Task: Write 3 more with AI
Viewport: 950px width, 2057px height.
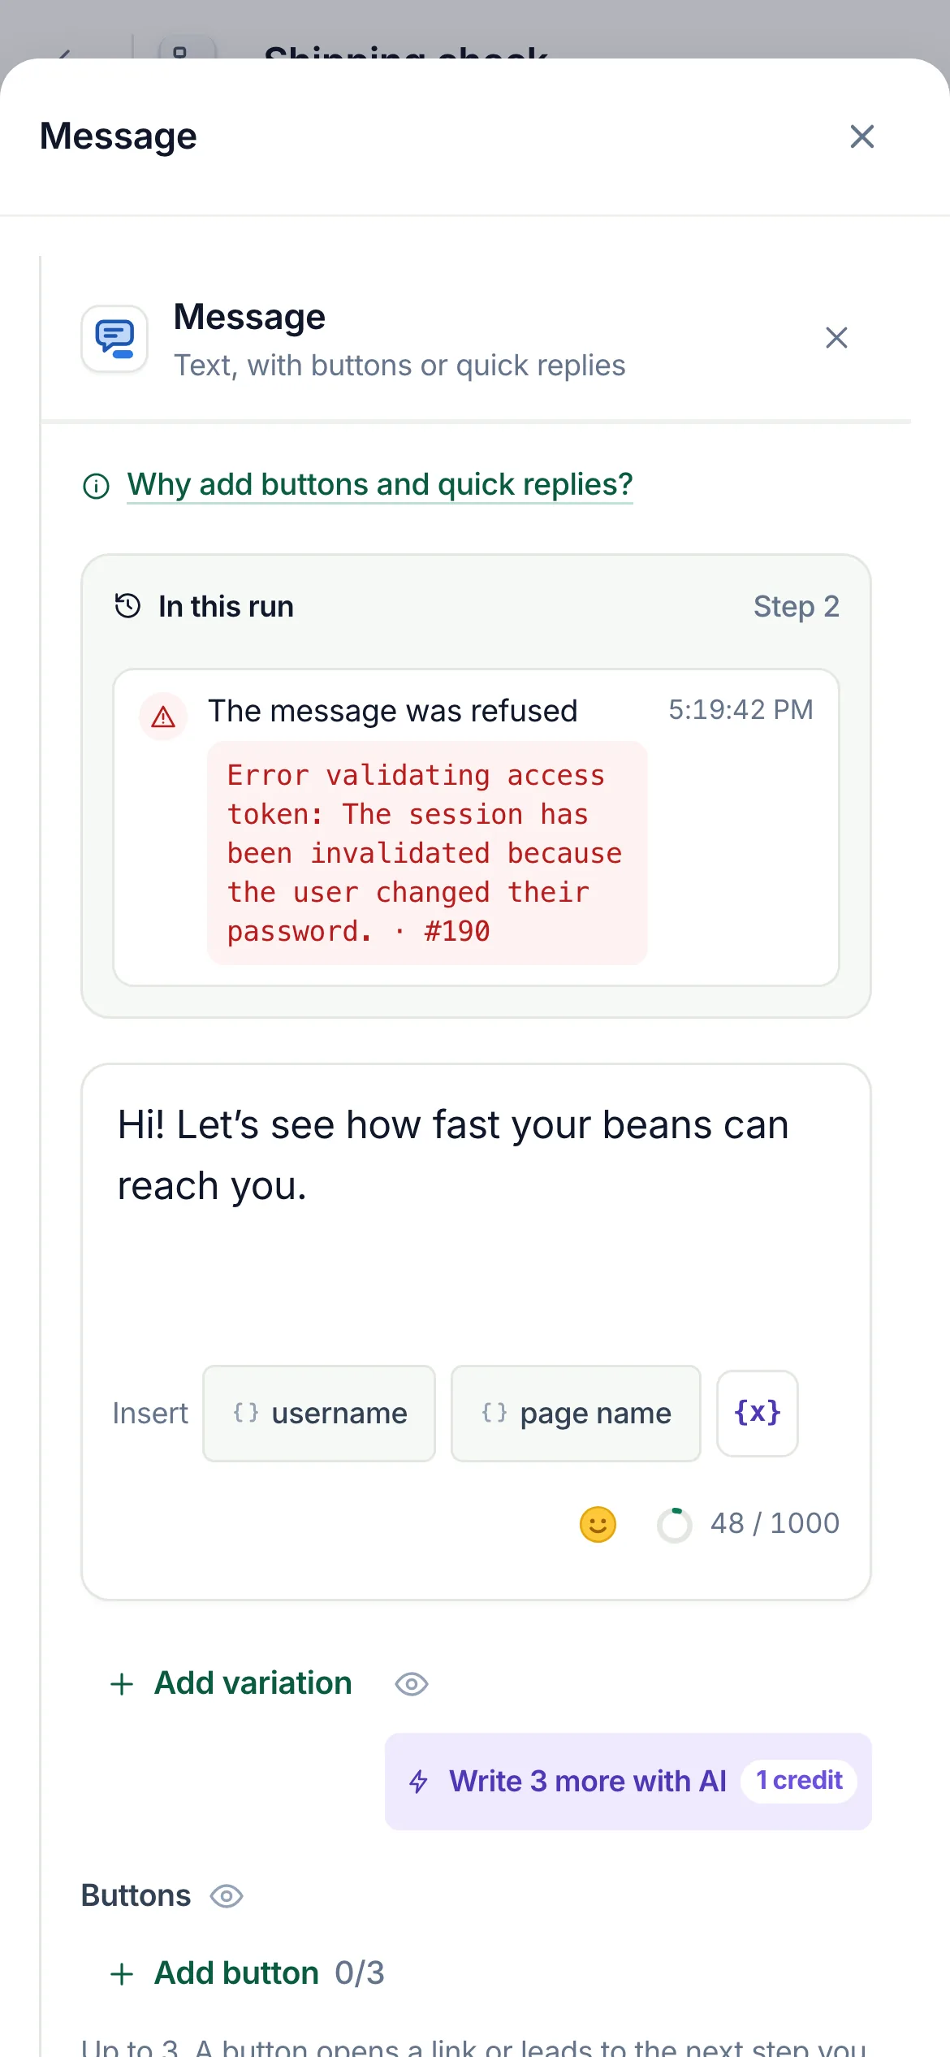Action: [628, 1782]
